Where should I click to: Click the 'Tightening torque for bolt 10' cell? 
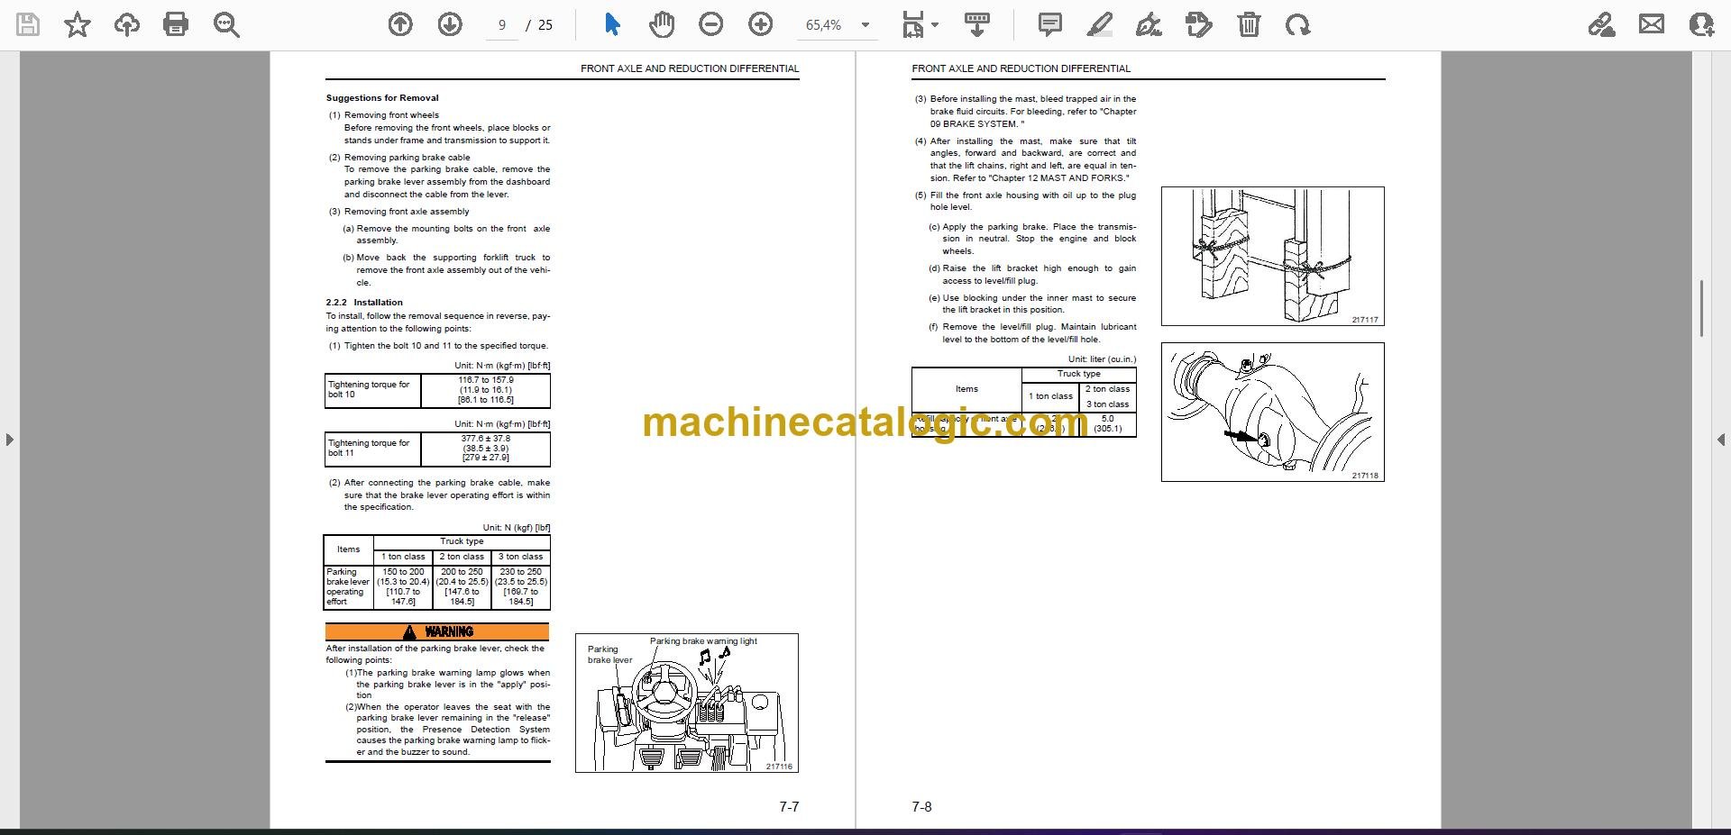coord(372,390)
